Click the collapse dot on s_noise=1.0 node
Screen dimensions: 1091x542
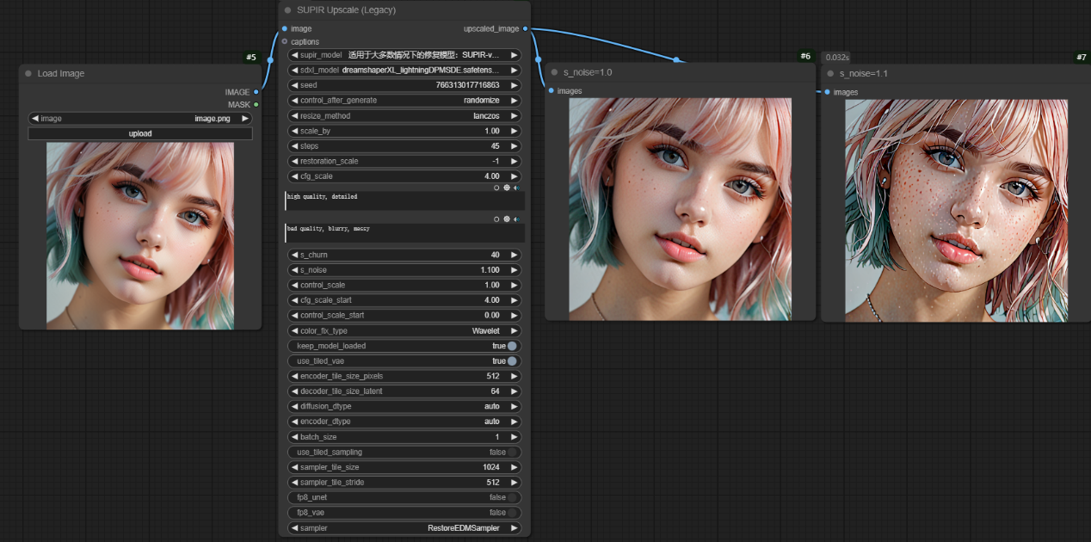[554, 72]
